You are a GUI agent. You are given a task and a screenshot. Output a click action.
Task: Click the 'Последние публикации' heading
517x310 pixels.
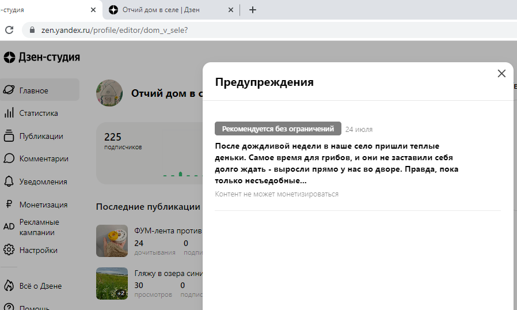point(148,207)
